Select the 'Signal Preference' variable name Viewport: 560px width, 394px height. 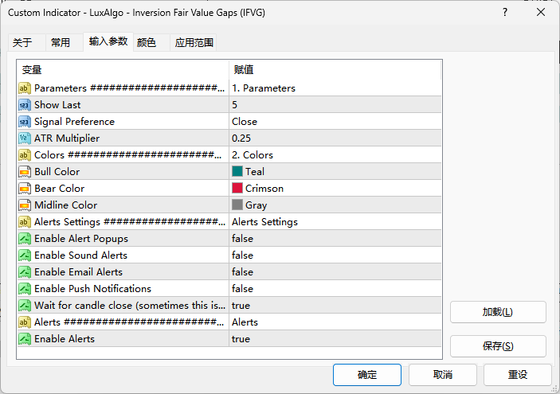point(74,122)
